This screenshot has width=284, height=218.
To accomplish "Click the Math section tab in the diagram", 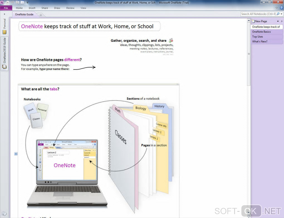I will (118, 110).
